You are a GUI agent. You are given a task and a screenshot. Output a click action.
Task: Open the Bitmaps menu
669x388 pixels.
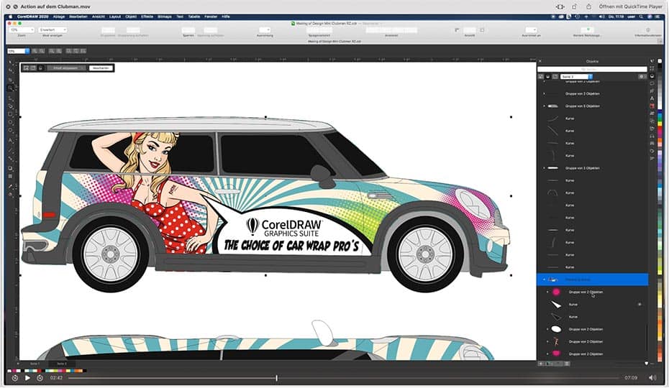(x=165, y=17)
